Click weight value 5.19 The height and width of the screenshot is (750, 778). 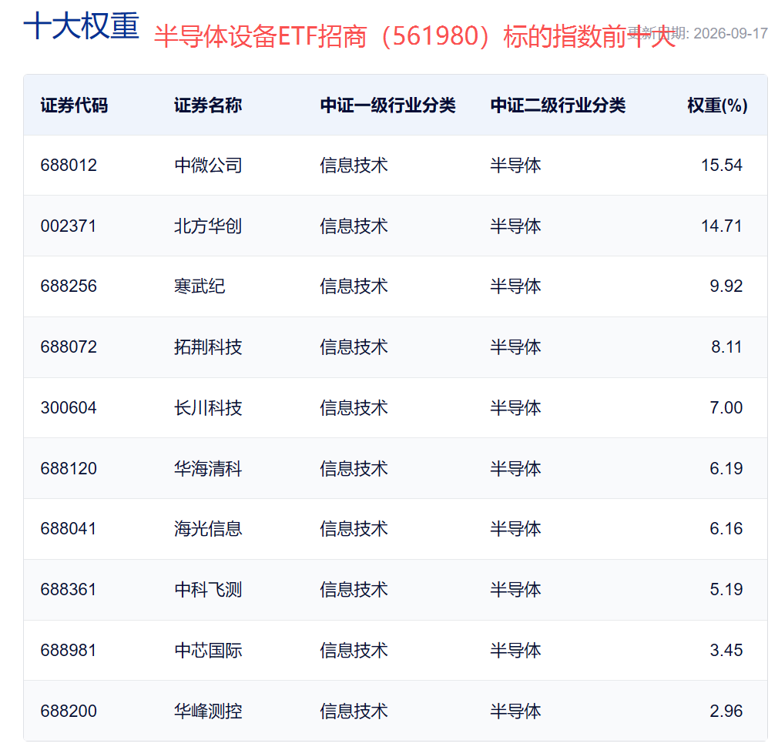[x=726, y=589]
